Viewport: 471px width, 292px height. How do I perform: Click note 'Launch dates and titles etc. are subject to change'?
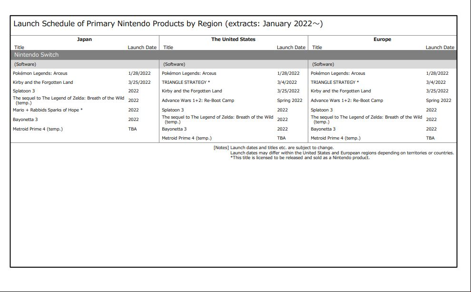(x=282, y=148)
